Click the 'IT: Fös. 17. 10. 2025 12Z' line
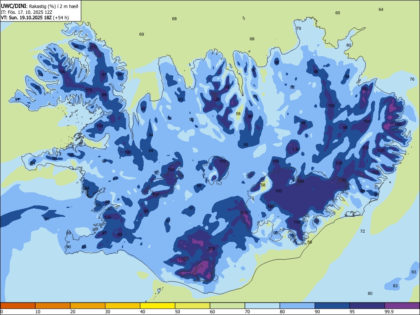420x315 pixels. 26,12
